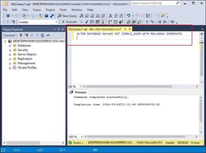Switch to the Messages tab
This screenshot has height=153, width=206.
point(78,92)
